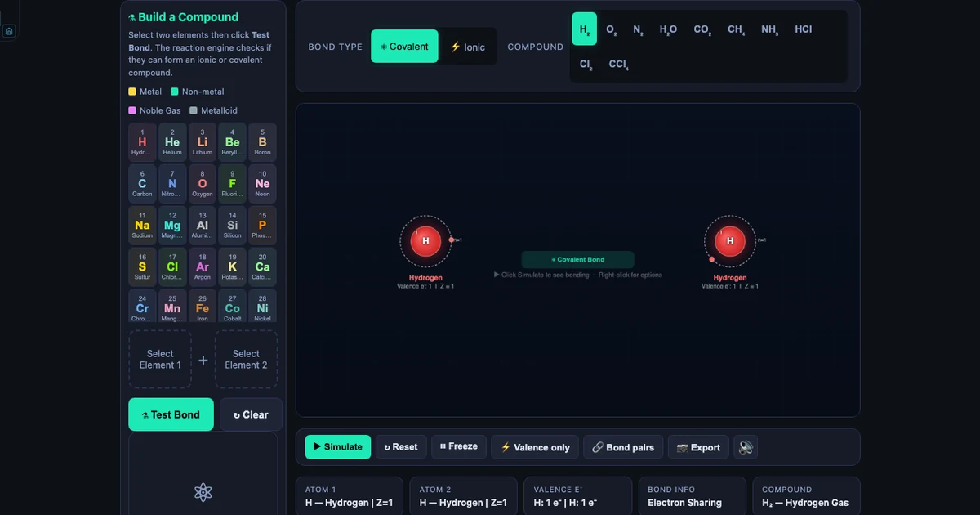
Task: Choose the Beryllium element tile
Action: [233, 142]
